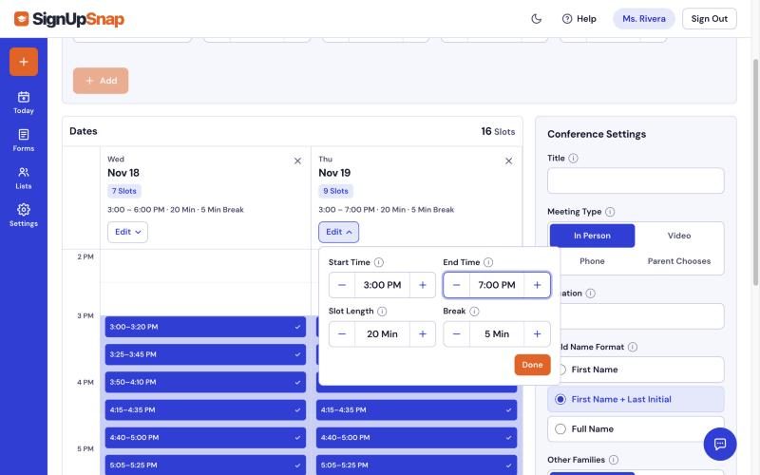
Task: Decrease the Break duration
Action: (x=456, y=334)
